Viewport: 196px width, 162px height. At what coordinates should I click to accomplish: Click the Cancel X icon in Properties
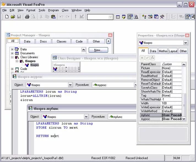click(142, 58)
